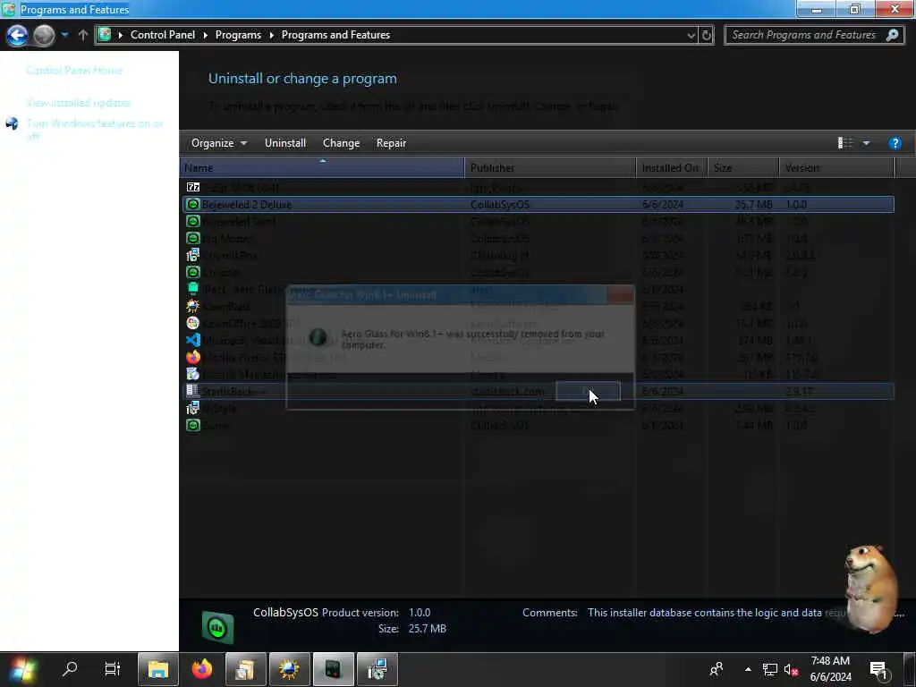
Task: Open the Organize dropdown menu
Action: point(219,143)
